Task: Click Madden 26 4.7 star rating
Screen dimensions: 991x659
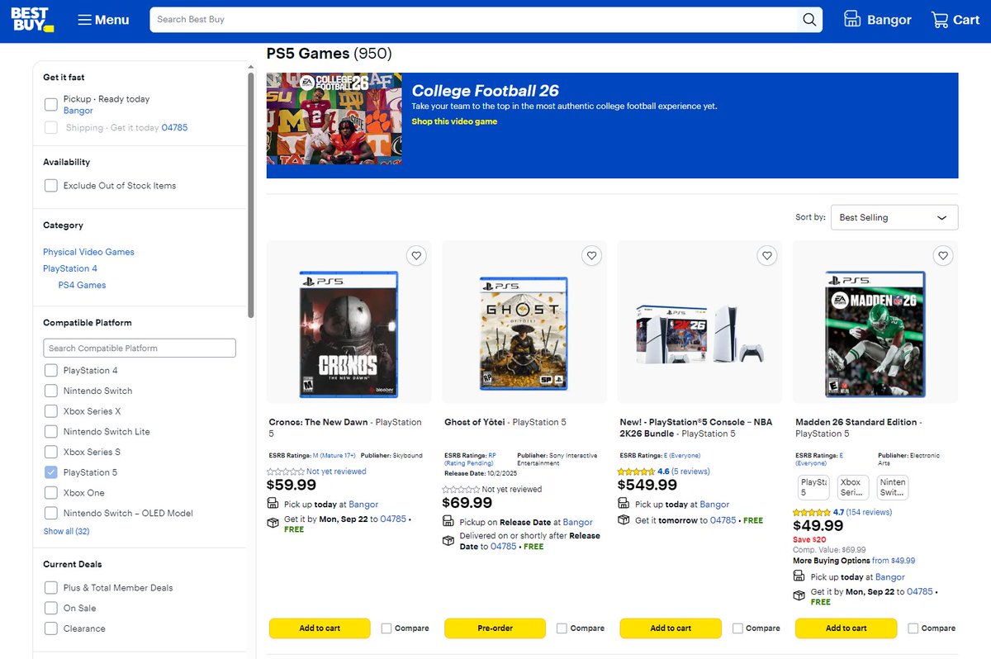Action: (x=813, y=512)
